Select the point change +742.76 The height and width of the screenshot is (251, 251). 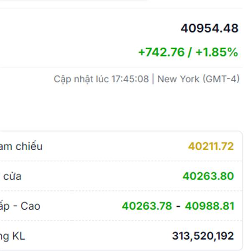point(161,52)
